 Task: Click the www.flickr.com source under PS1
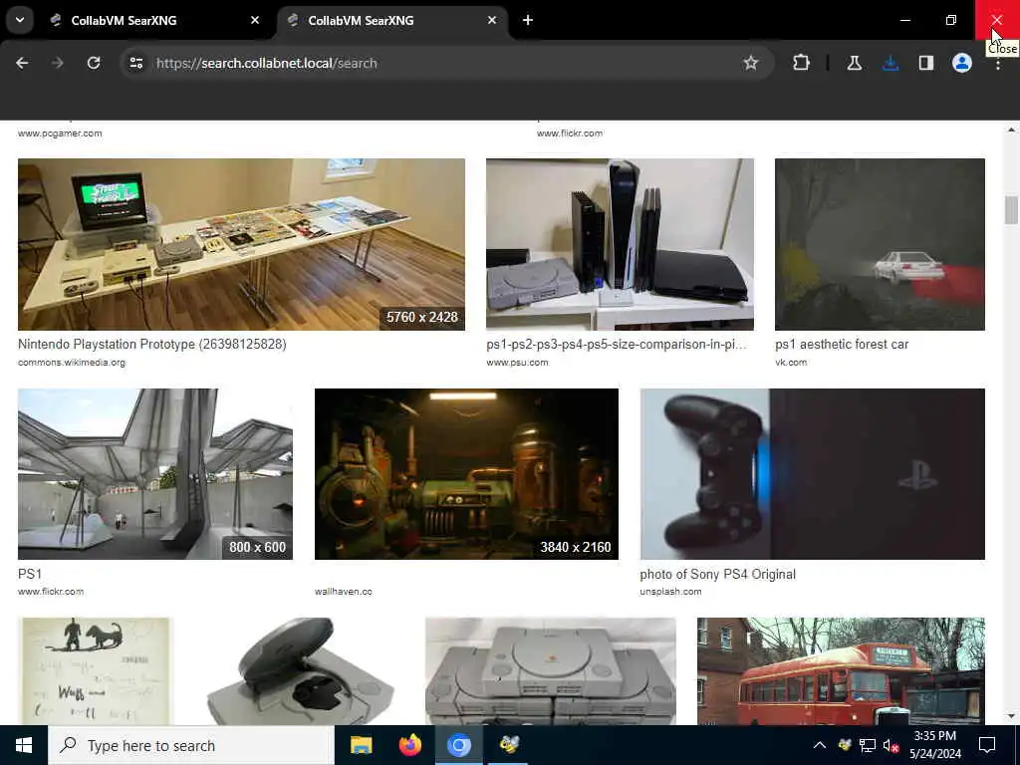pyautogui.click(x=51, y=592)
